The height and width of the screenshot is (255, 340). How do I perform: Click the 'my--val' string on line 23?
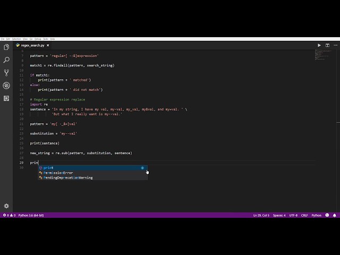click(69, 133)
